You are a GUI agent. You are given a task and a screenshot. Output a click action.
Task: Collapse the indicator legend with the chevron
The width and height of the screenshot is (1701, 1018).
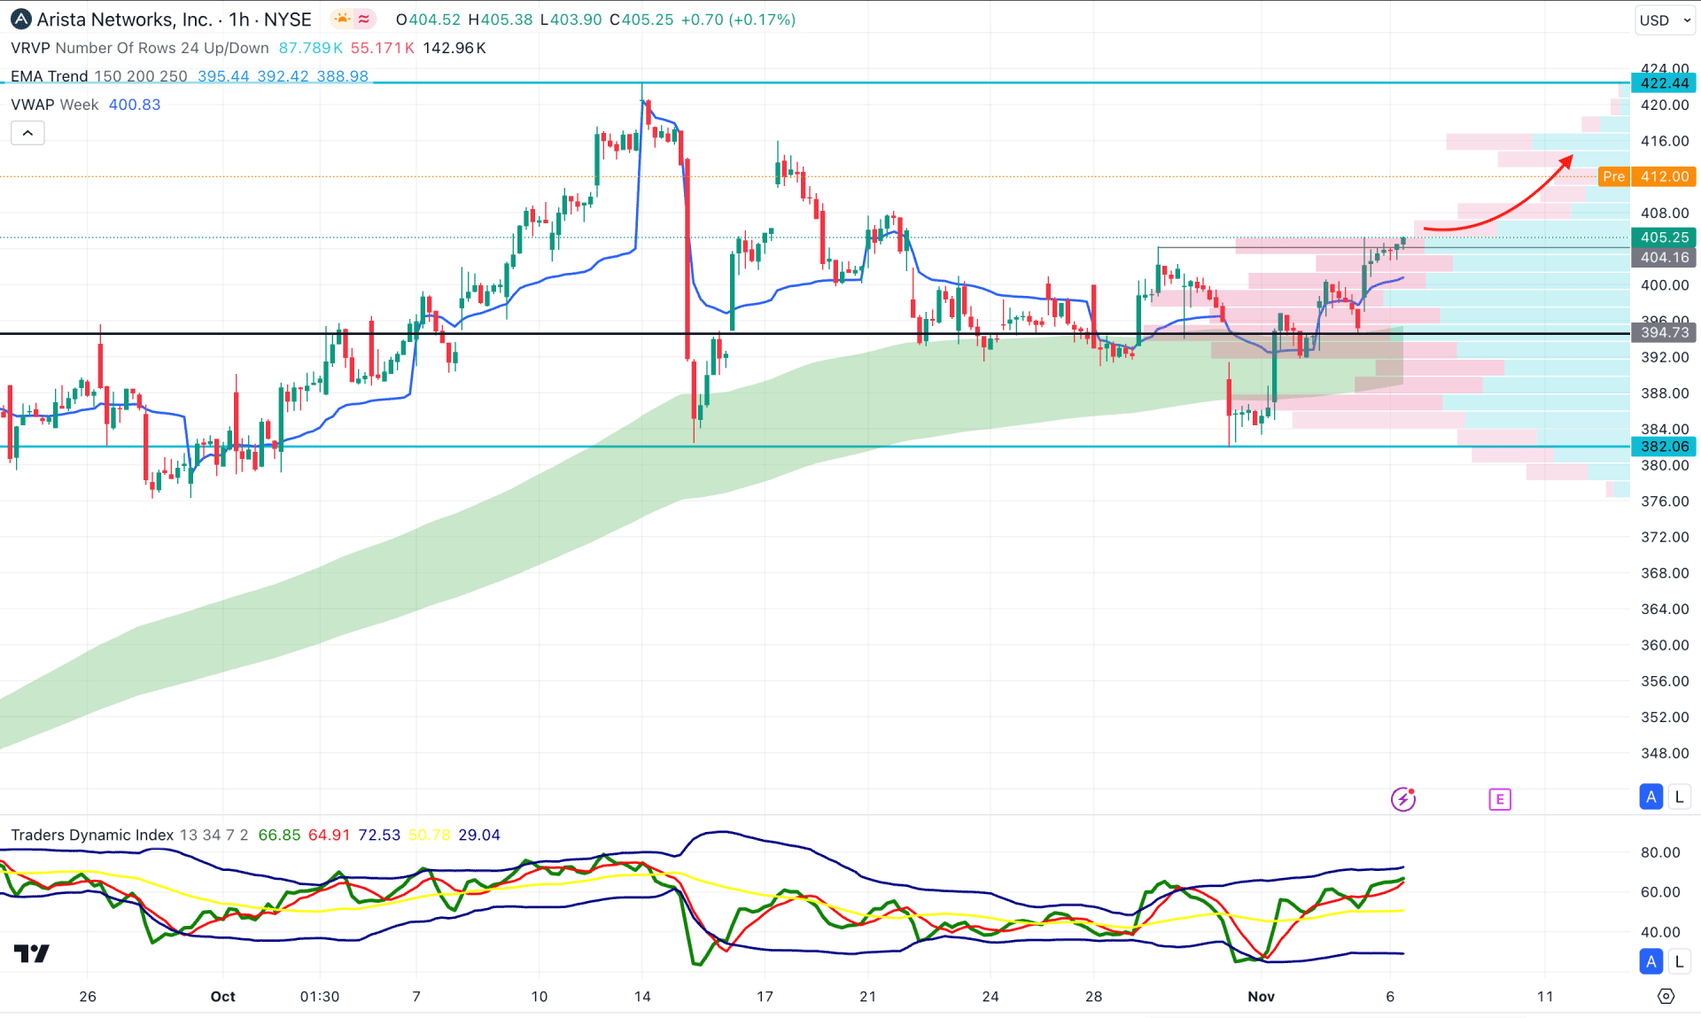[x=27, y=133]
